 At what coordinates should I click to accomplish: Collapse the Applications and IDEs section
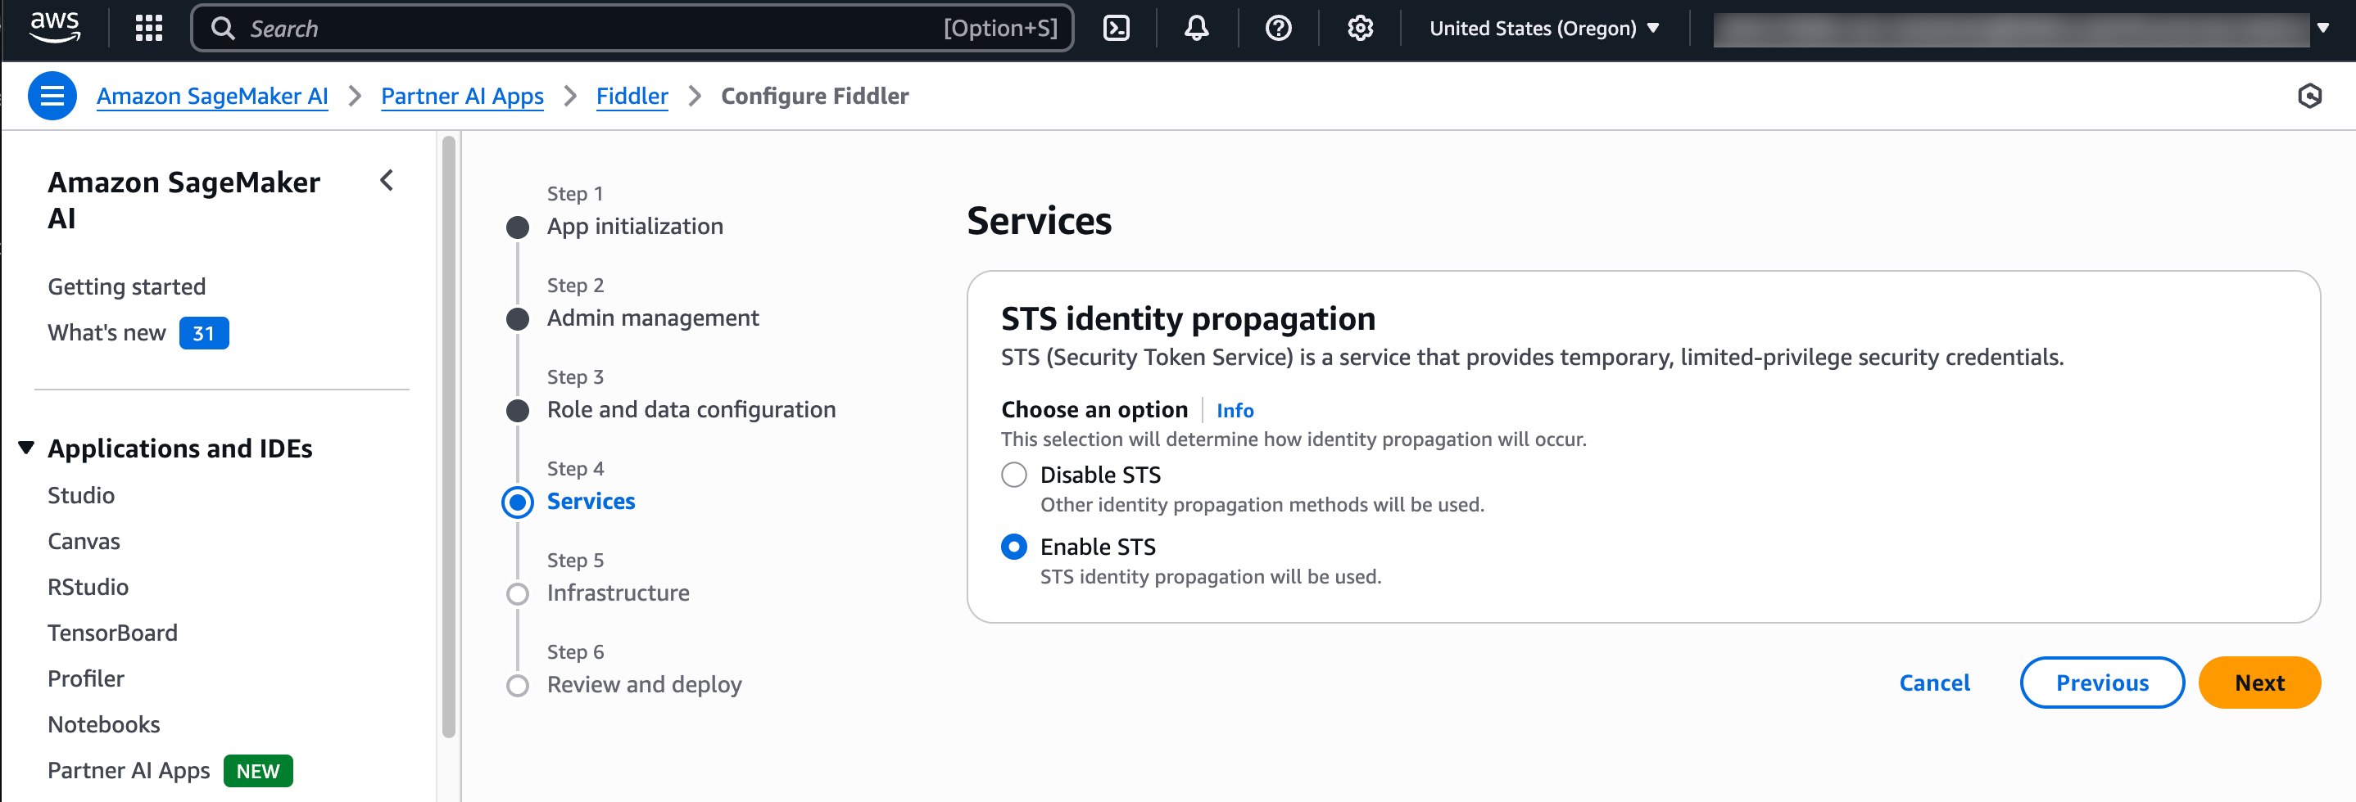point(25,447)
